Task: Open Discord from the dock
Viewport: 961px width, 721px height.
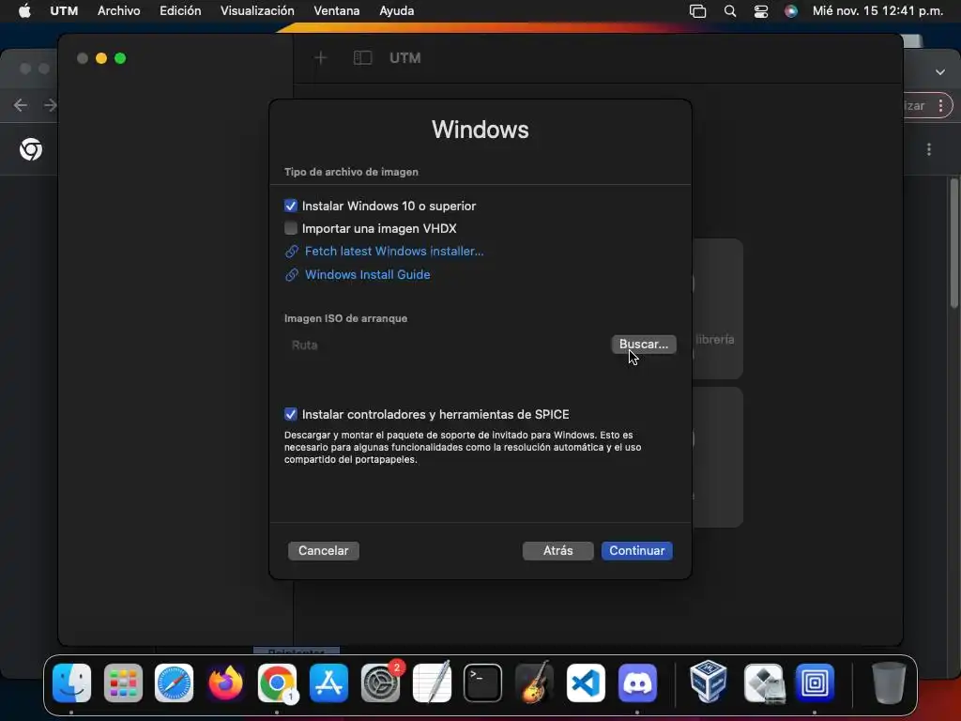Action: tap(637, 683)
